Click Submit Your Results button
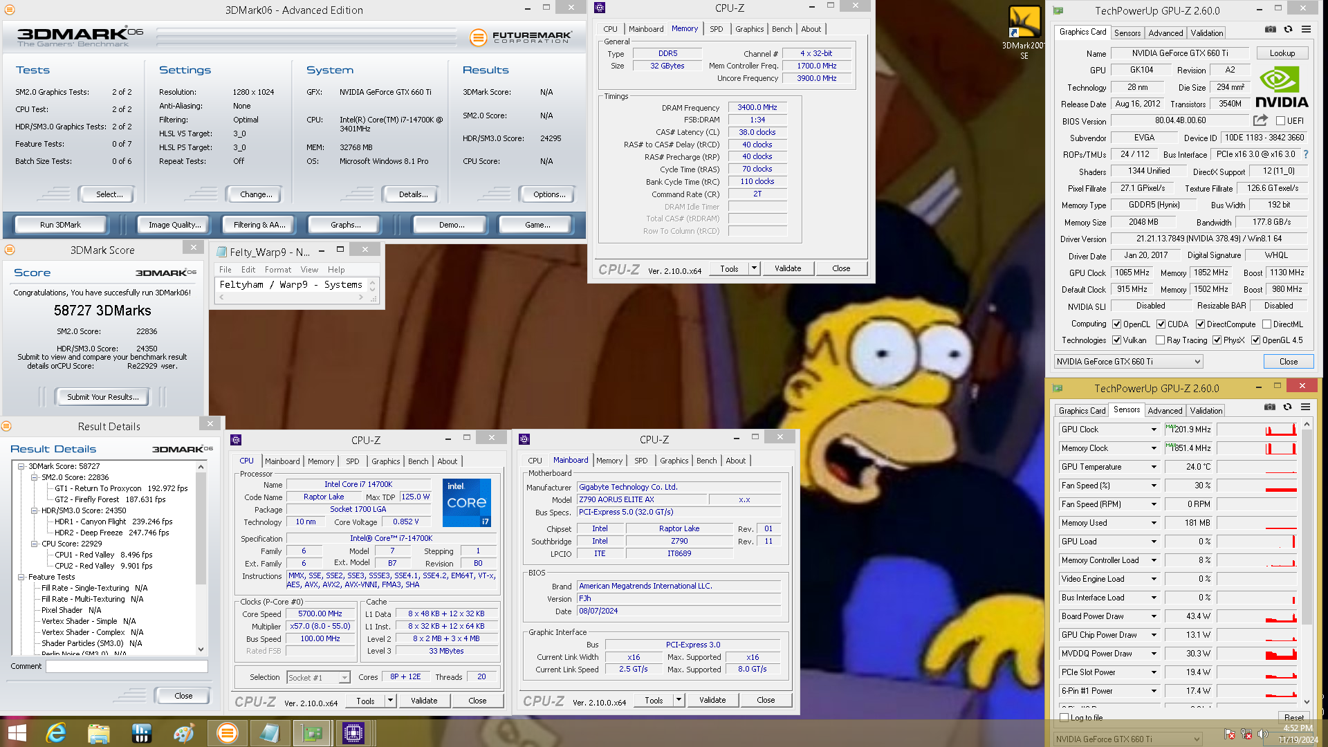This screenshot has width=1328, height=747. click(102, 397)
